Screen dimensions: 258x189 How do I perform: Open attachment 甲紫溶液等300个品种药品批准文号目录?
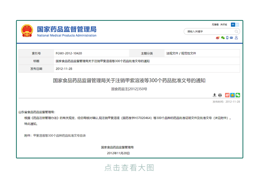click(x=60, y=136)
